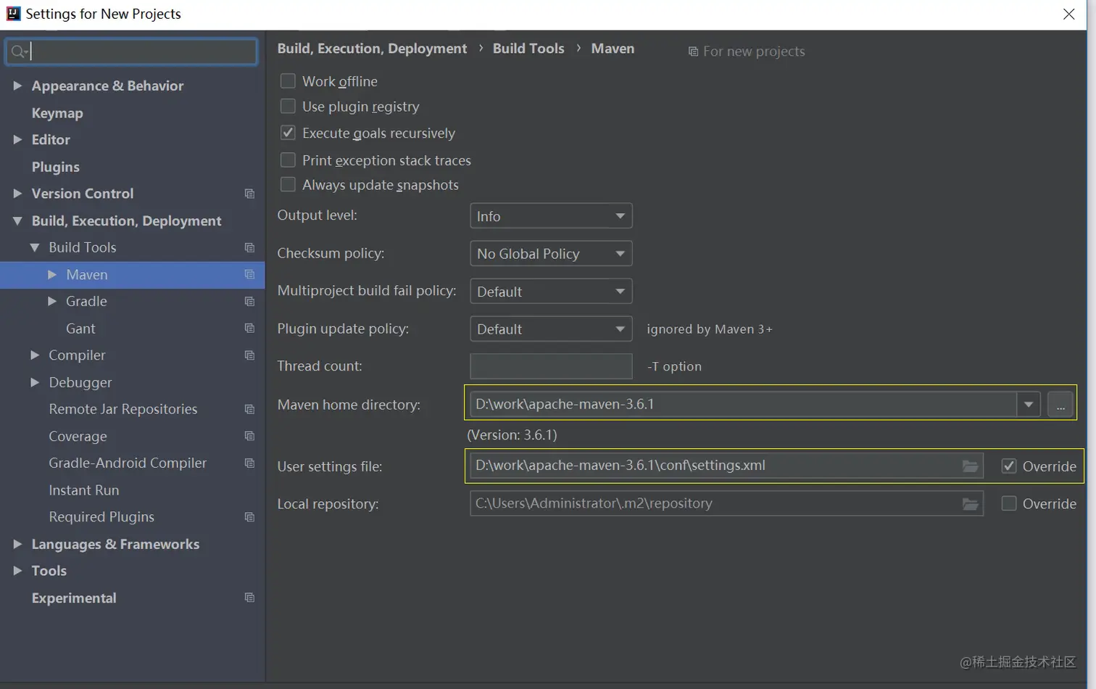Click Maven home directory path field
Image resolution: width=1096 pixels, height=689 pixels.
coord(743,405)
